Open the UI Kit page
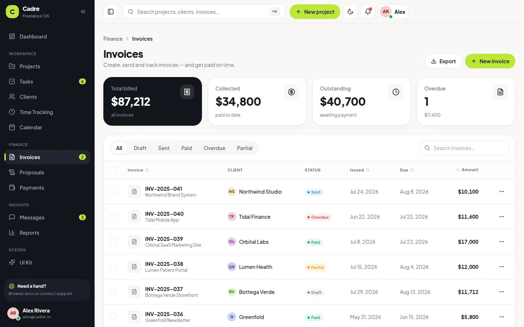This screenshot has height=327, width=524. point(47,262)
